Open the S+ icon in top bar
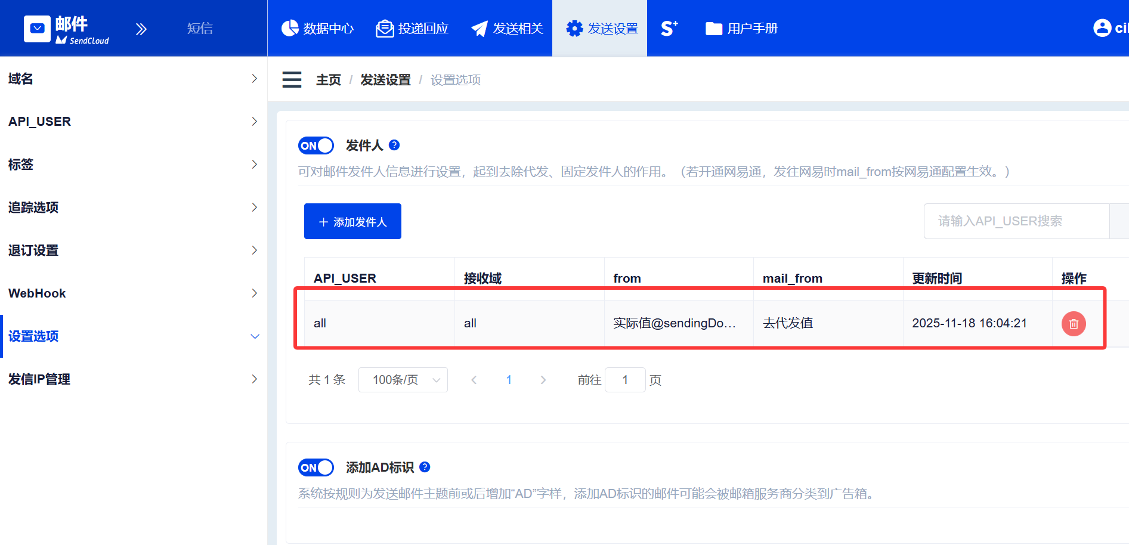Image resolution: width=1129 pixels, height=545 pixels. [669, 28]
